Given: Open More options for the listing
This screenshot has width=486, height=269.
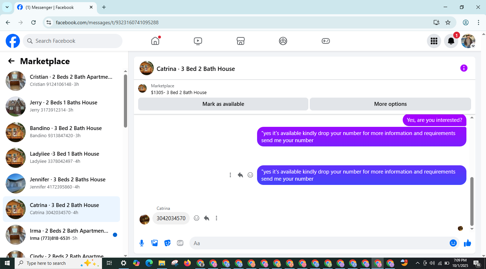Looking at the screenshot, I should (391, 104).
